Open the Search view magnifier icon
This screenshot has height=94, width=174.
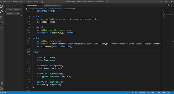coord(2,12)
